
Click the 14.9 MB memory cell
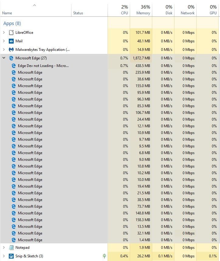pos(141,50)
